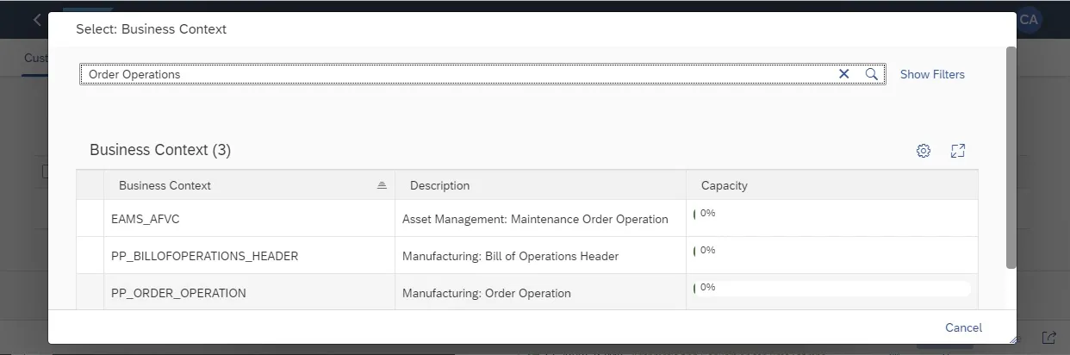Choose the PP_ORDER_OPERATION business context
The image size is (1070, 355).
point(178,293)
